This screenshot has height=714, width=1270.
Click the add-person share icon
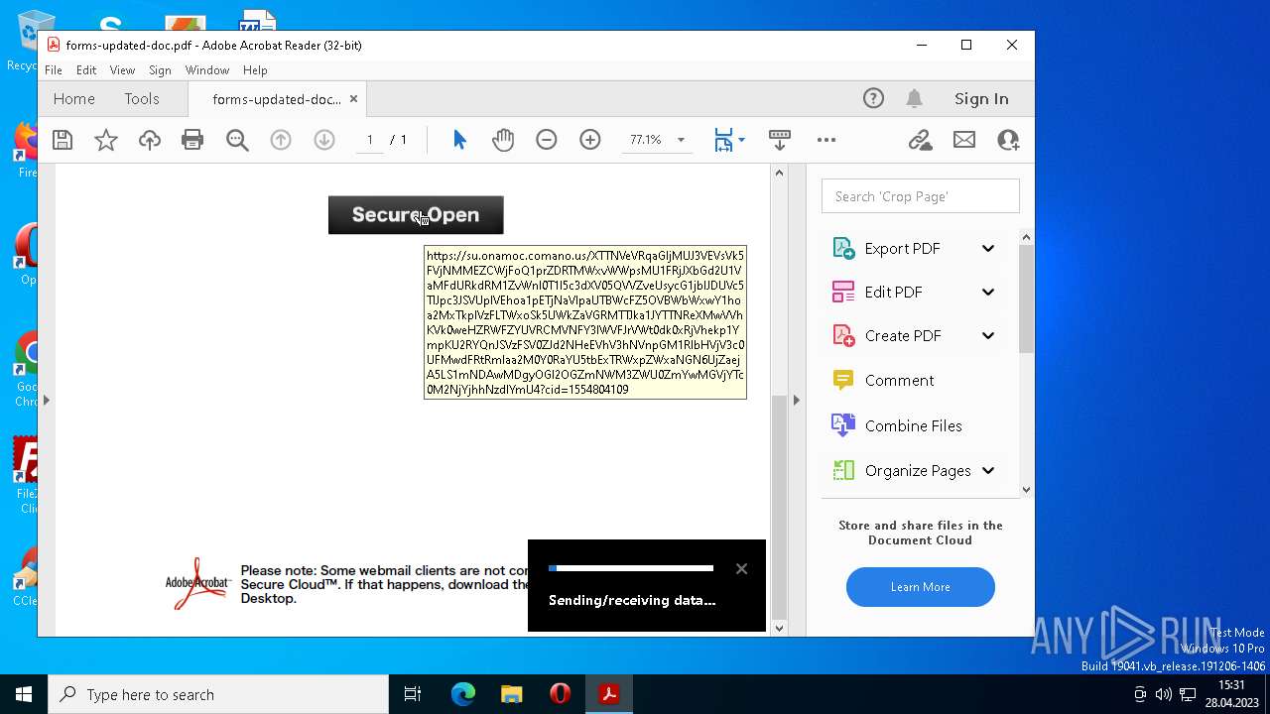click(1008, 140)
